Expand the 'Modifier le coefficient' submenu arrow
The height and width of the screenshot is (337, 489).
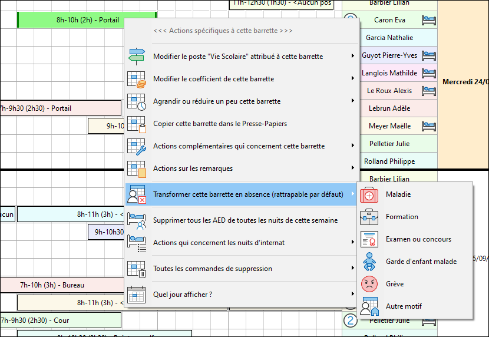(352, 79)
